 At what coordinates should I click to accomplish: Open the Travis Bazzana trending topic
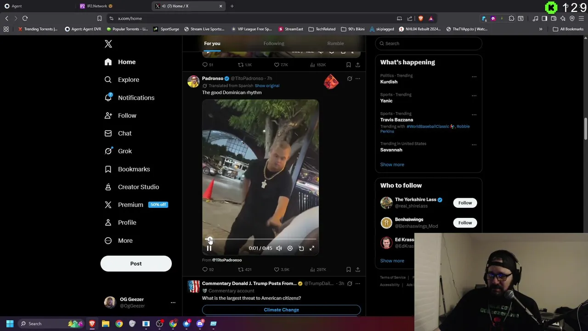(396, 120)
